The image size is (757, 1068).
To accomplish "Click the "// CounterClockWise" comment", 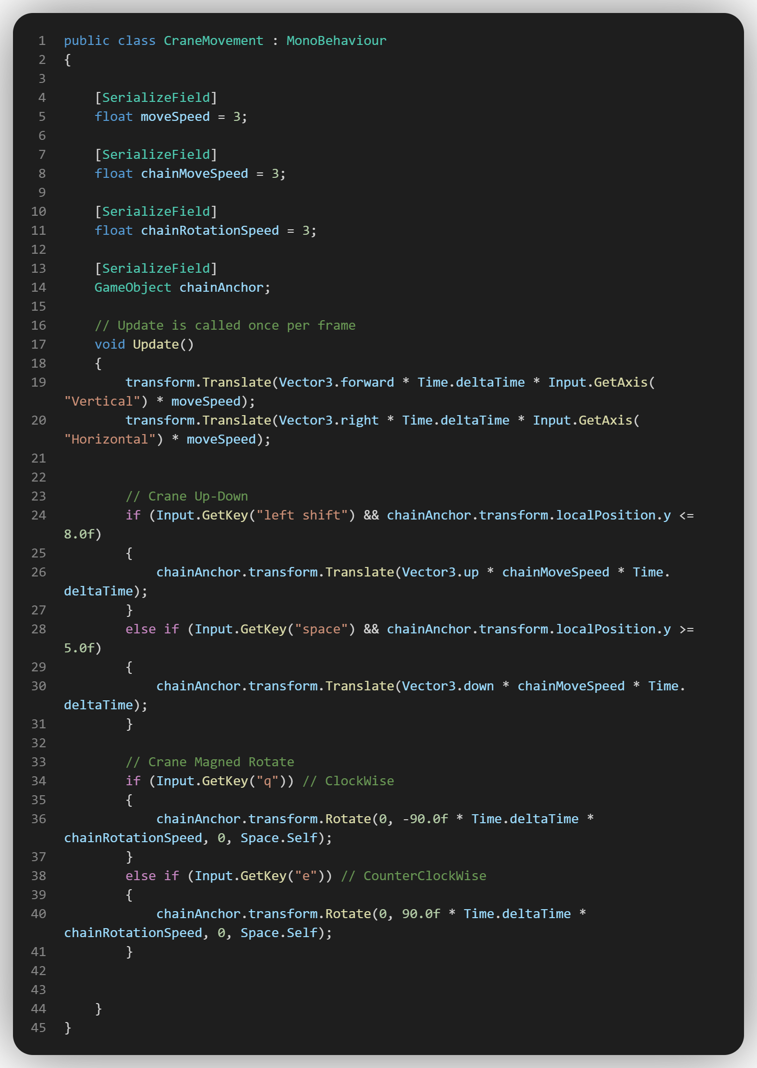I will 413,876.
